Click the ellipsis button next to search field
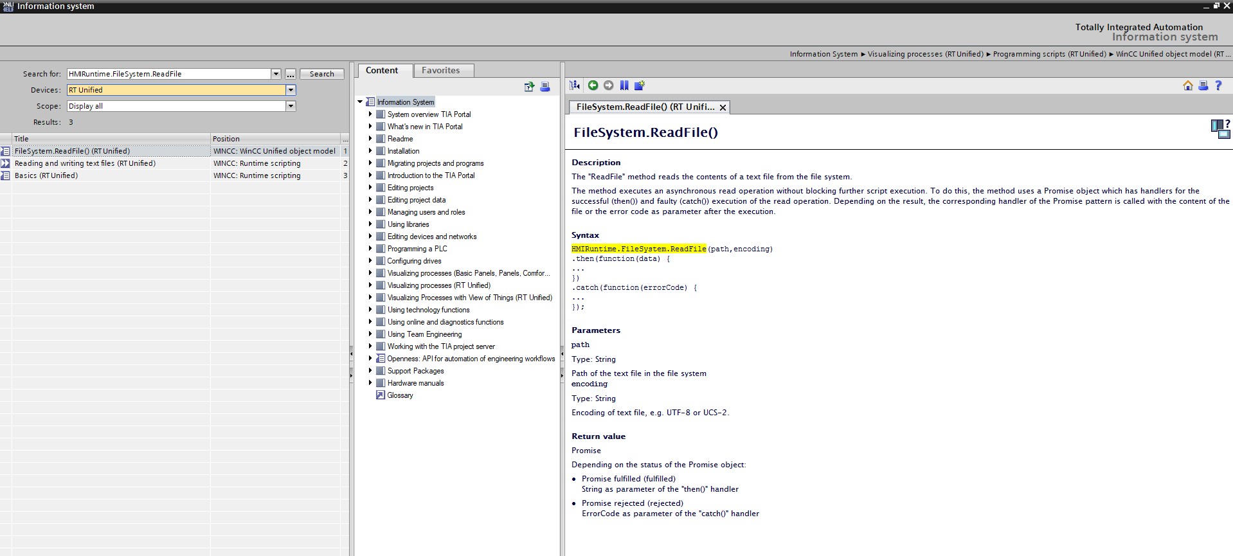 point(291,74)
